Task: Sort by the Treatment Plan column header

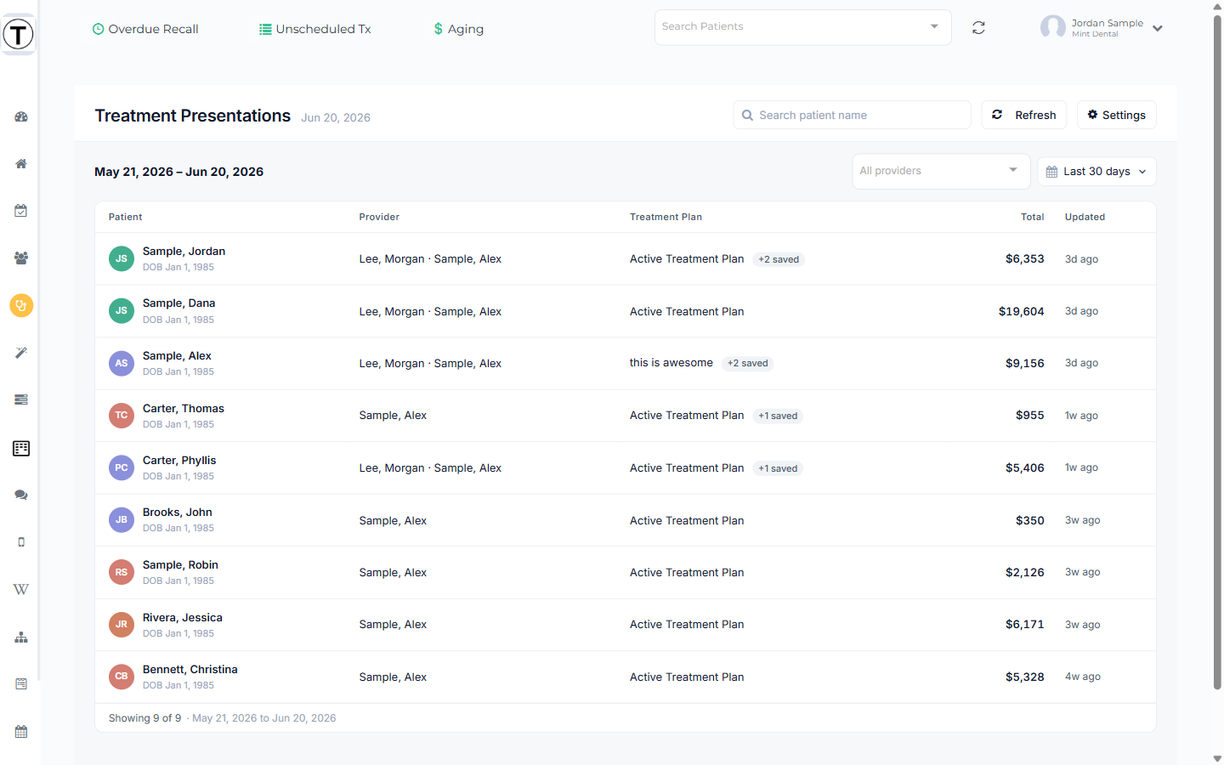Action: [666, 217]
